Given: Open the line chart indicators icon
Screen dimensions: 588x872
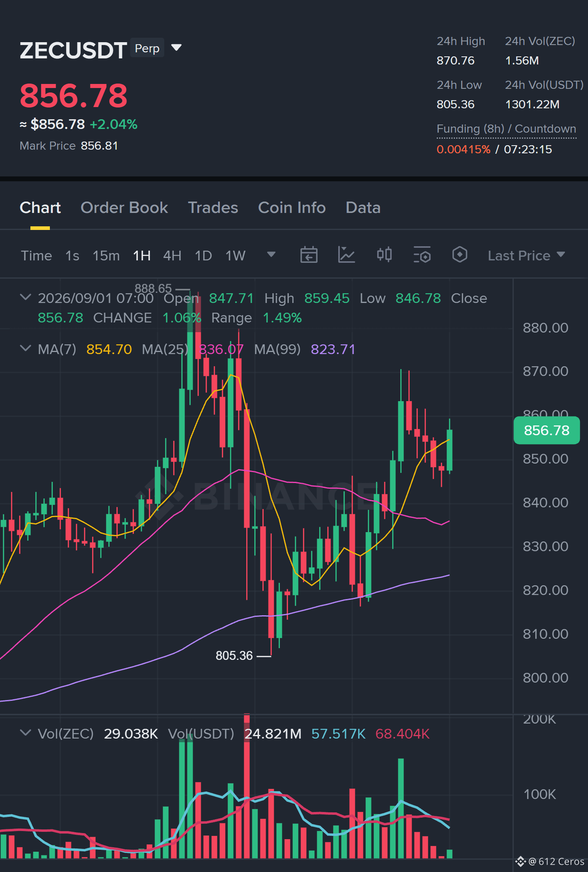Looking at the screenshot, I should click(346, 255).
